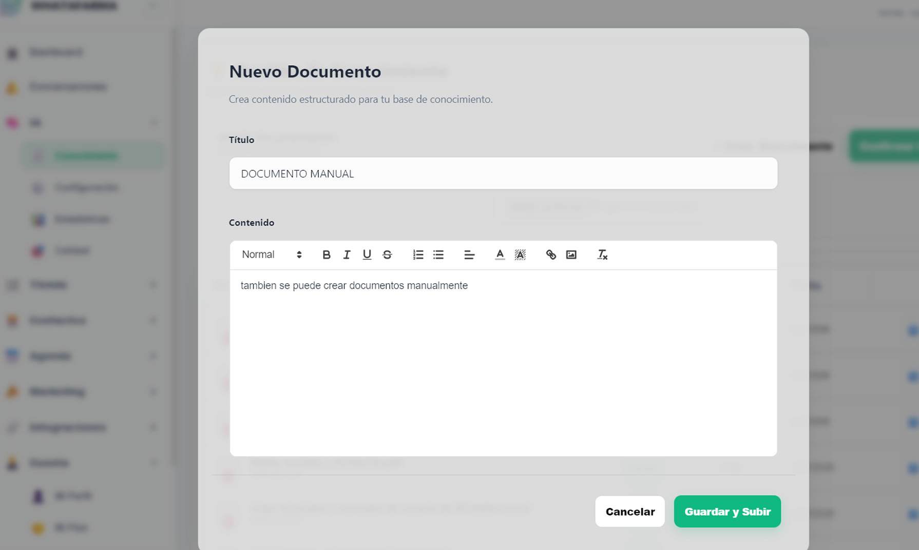Click Guardar y Subir to save the document
Image resolution: width=919 pixels, height=550 pixels.
pos(727,512)
